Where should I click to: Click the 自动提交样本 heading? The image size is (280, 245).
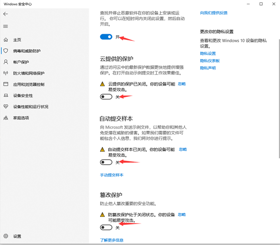click(x=116, y=118)
